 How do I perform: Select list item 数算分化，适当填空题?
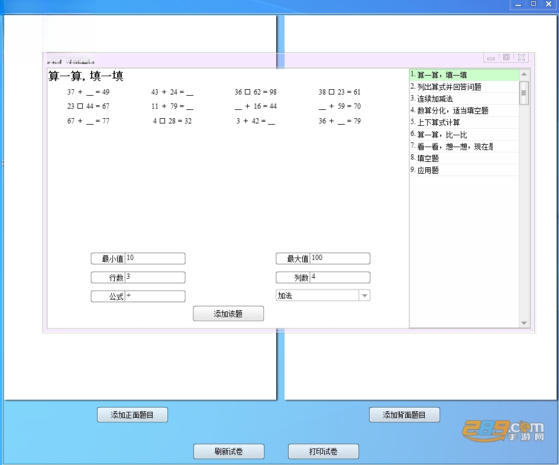point(464,110)
